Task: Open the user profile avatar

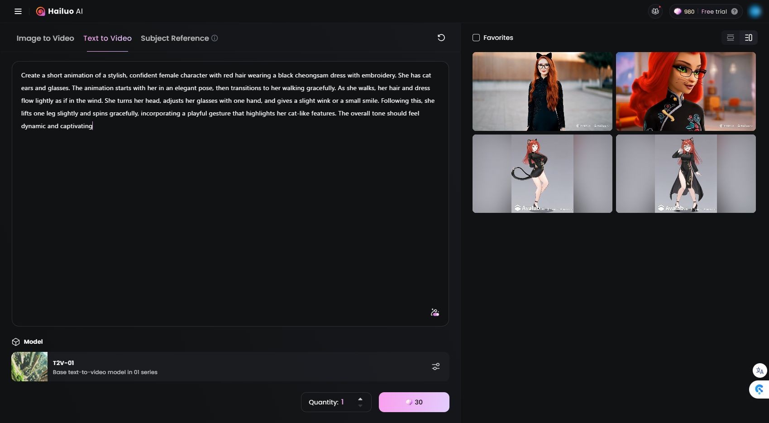Action: pyautogui.click(x=755, y=12)
